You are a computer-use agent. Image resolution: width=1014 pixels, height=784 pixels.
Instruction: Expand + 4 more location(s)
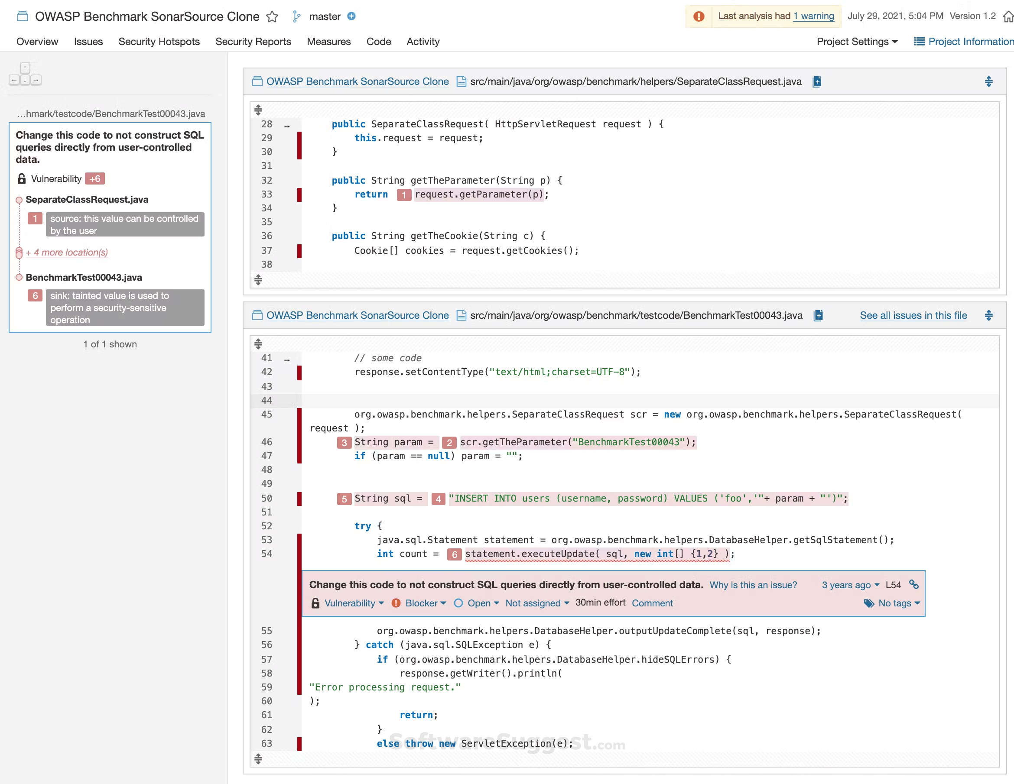pos(67,253)
